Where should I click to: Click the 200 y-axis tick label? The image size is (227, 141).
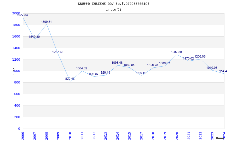coord(17,117)
